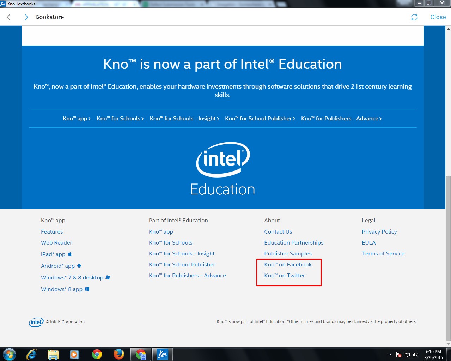Open Kno for School Publisher banner link
Screen dimensions: 451x361
[260, 119]
